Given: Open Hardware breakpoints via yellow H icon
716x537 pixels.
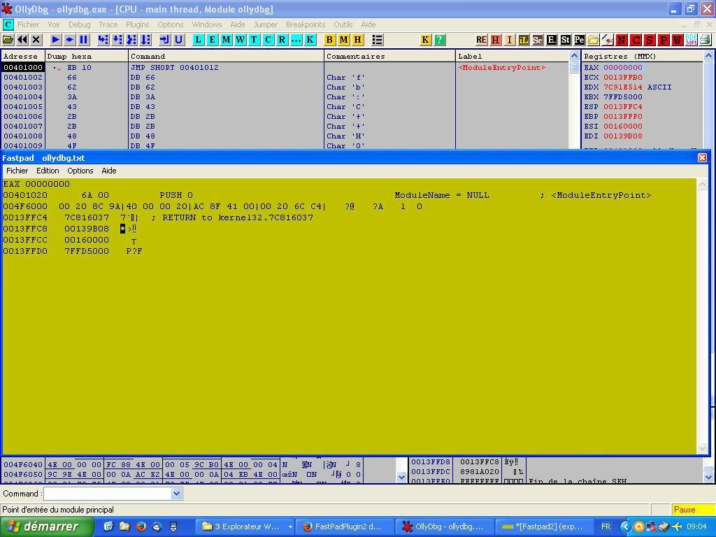Looking at the screenshot, I should [357, 40].
